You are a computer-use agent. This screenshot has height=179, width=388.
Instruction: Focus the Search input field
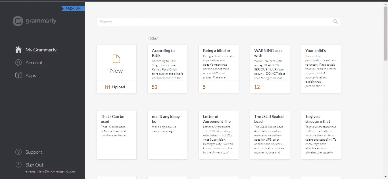tap(219, 22)
